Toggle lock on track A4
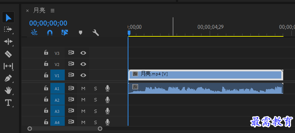The width and height of the screenshot is (295, 133). pos(46,122)
